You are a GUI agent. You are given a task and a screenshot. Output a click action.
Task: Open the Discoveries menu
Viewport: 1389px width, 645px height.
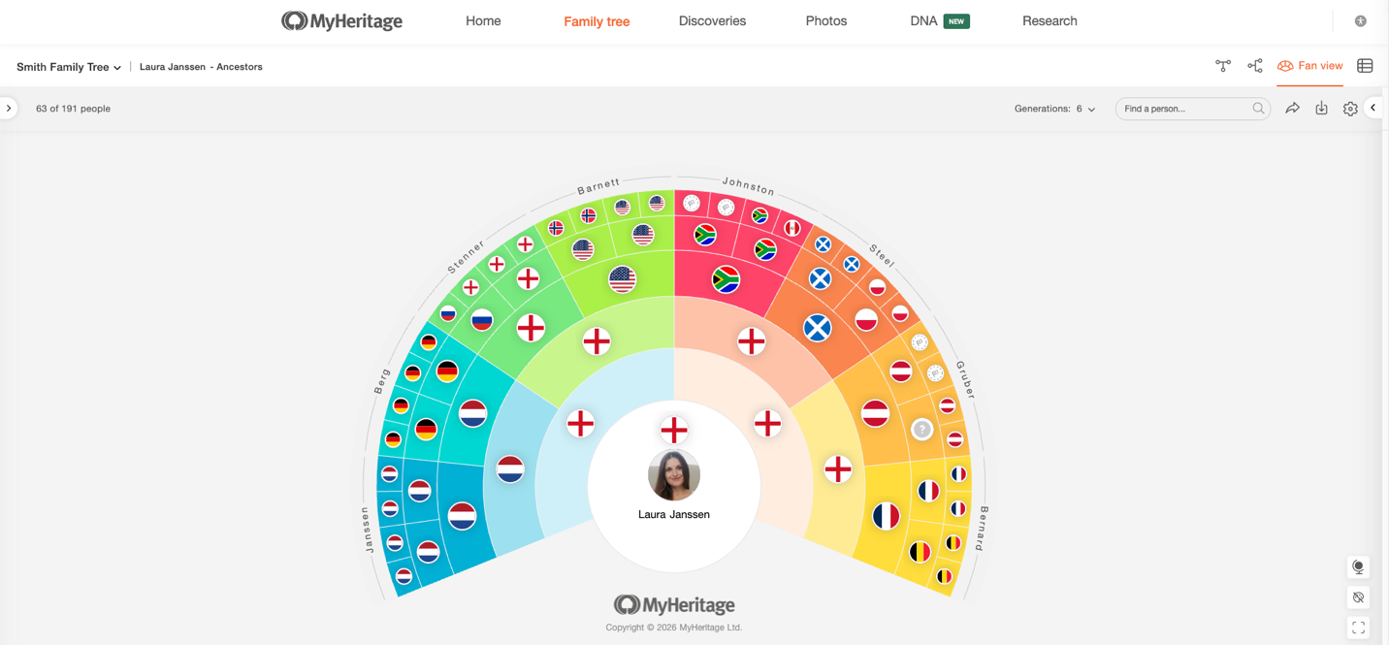pyautogui.click(x=712, y=21)
